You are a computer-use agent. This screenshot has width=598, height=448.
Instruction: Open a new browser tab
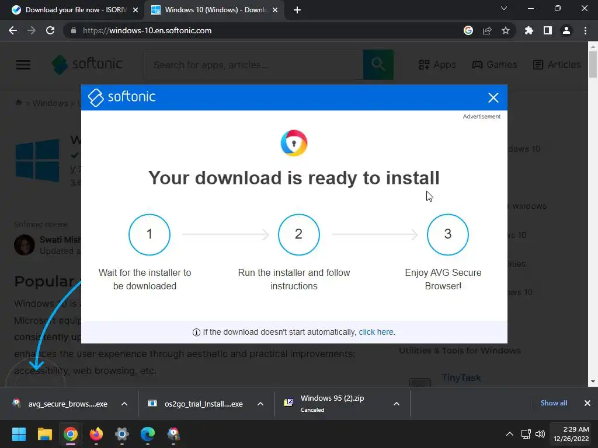pyautogui.click(x=297, y=10)
